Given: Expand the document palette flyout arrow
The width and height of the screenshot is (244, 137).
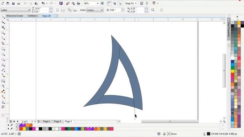Looking at the screenshot, I should click(x=8, y=125).
